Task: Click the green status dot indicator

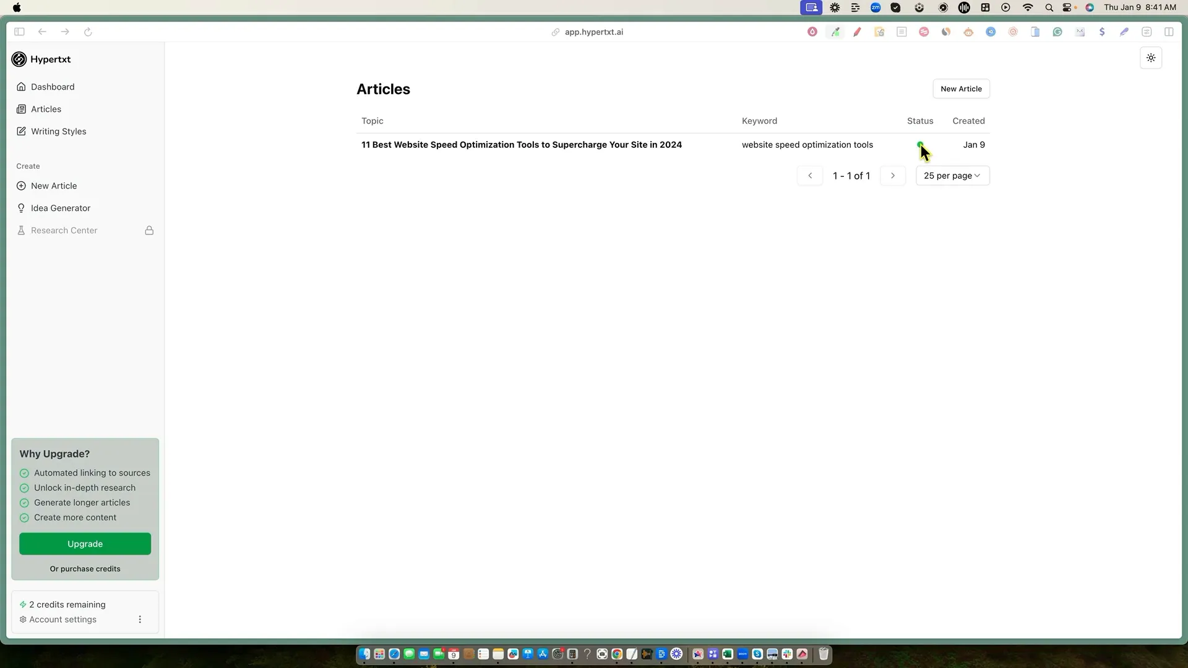Action: pyautogui.click(x=919, y=143)
